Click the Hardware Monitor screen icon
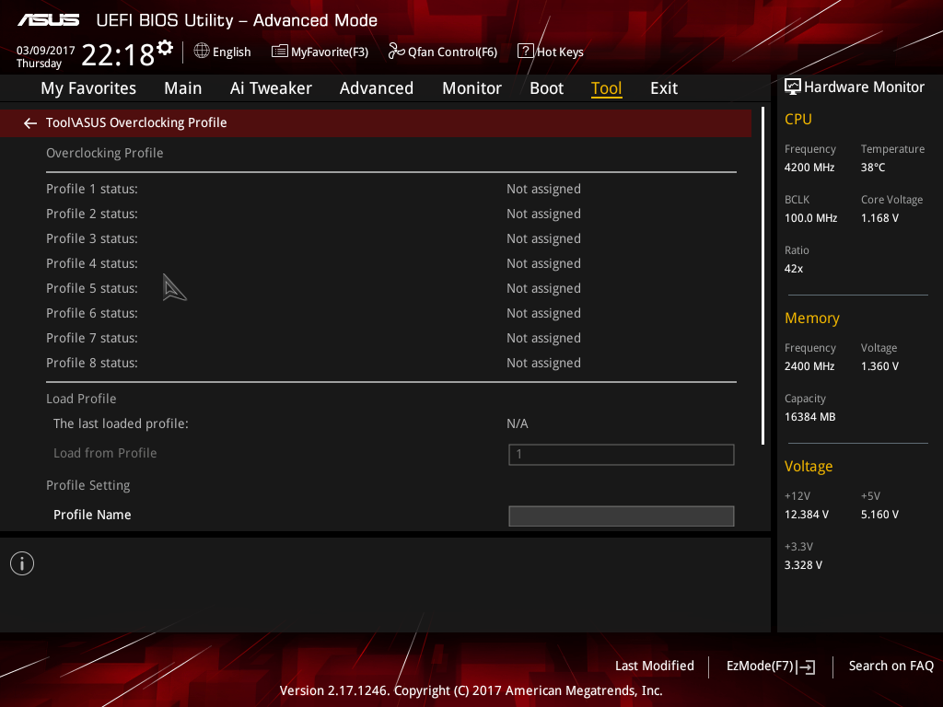 click(793, 87)
